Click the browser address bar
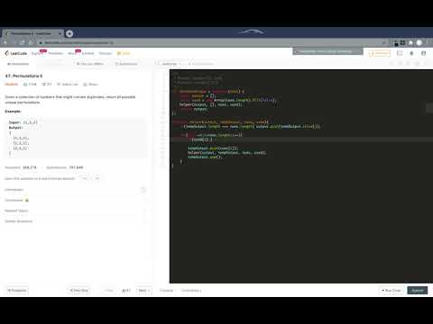 tap(210, 42)
